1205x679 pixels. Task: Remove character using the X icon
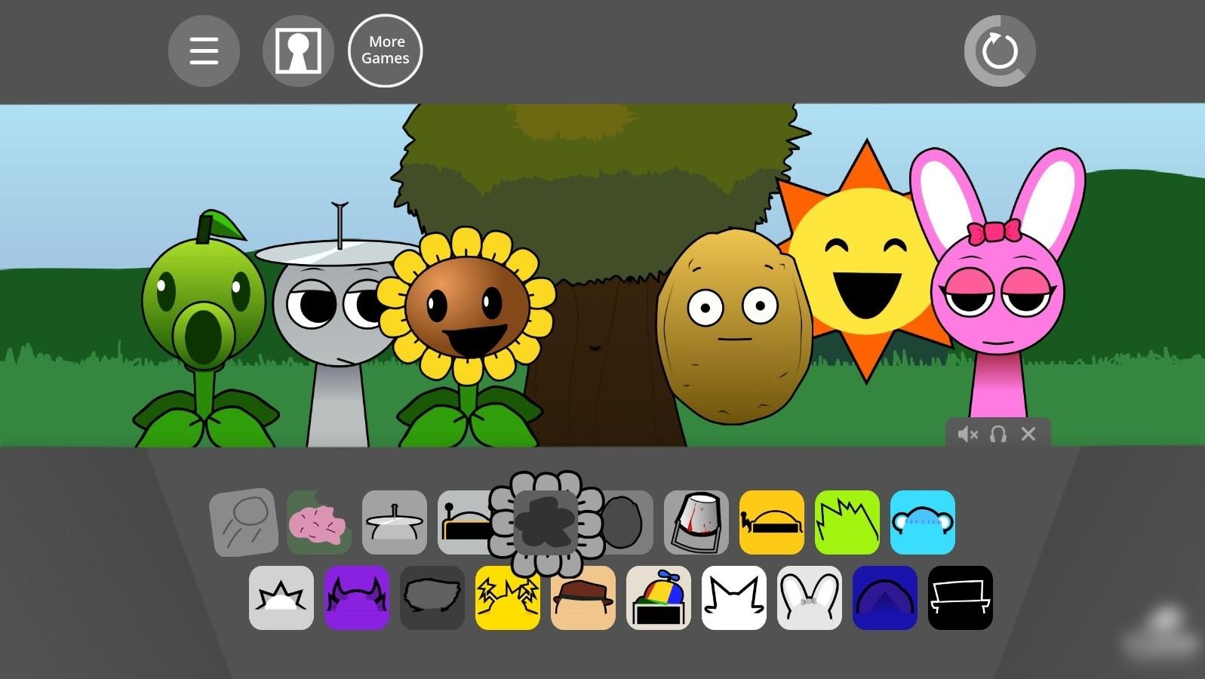click(x=1028, y=435)
